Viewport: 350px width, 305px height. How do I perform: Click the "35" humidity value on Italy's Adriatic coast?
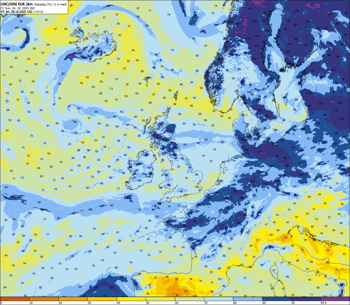(x=292, y=246)
